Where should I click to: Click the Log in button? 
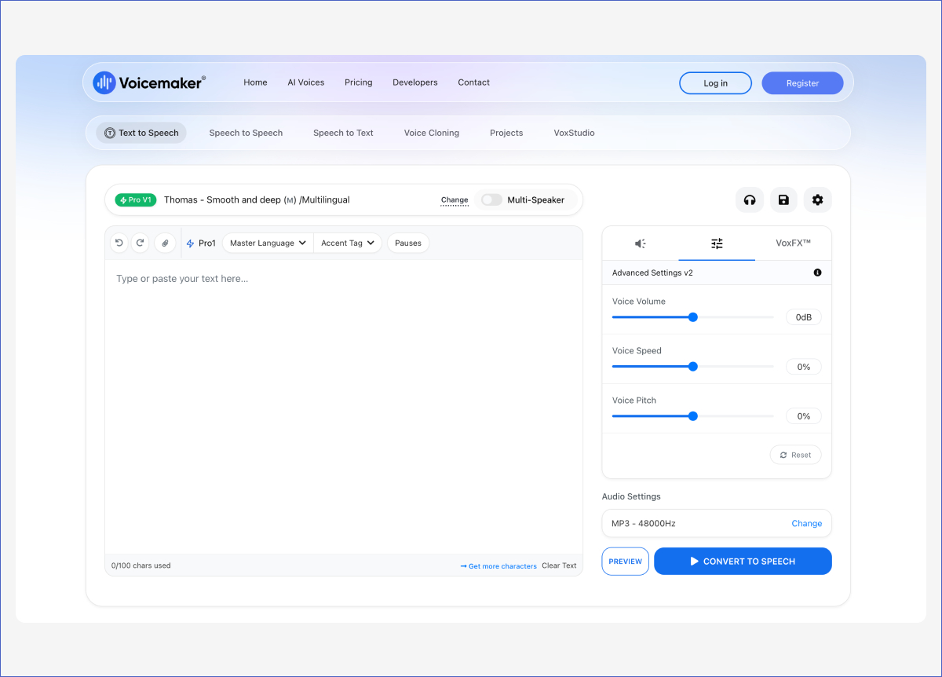click(715, 83)
